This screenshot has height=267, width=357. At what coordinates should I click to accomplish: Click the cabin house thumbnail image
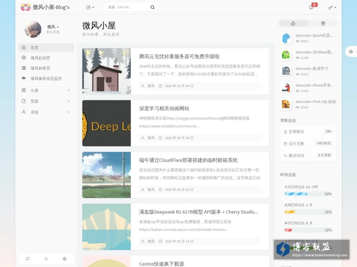(107, 71)
